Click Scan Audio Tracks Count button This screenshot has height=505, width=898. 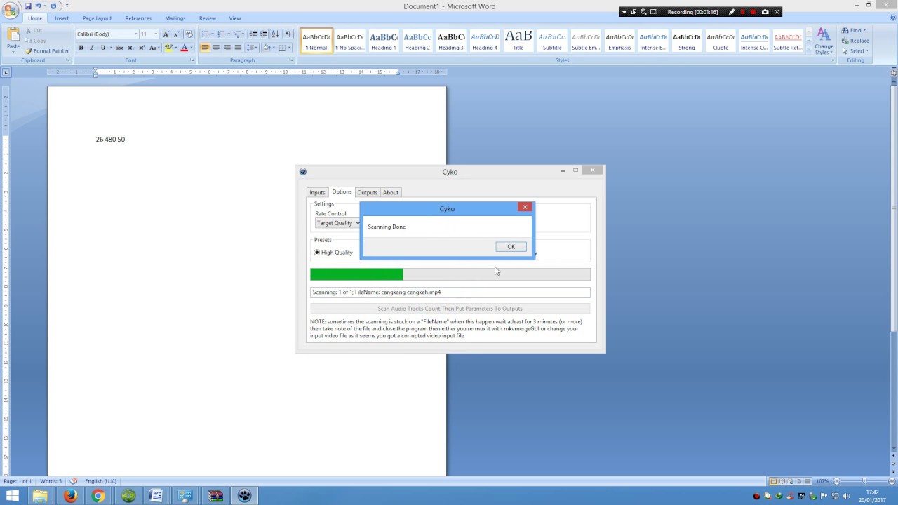(450, 309)
